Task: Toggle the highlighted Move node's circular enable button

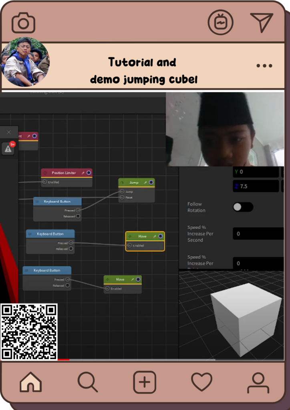Action: pos(160,236)
